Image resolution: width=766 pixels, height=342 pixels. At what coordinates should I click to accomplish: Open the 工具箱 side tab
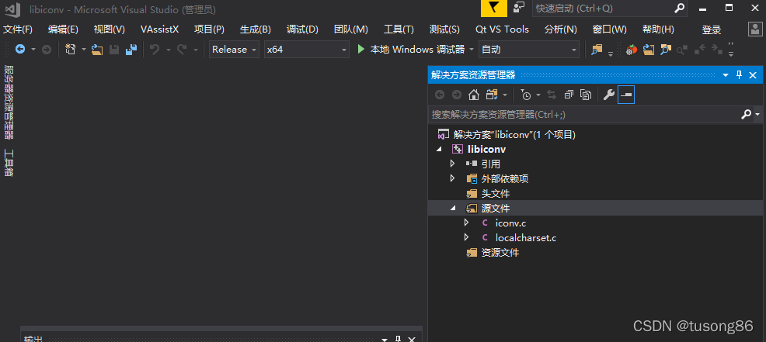pos(9,163)
